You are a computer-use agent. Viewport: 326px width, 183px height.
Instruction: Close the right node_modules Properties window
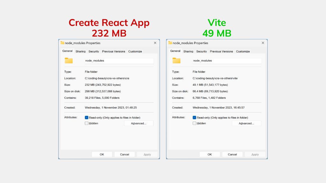263,43
